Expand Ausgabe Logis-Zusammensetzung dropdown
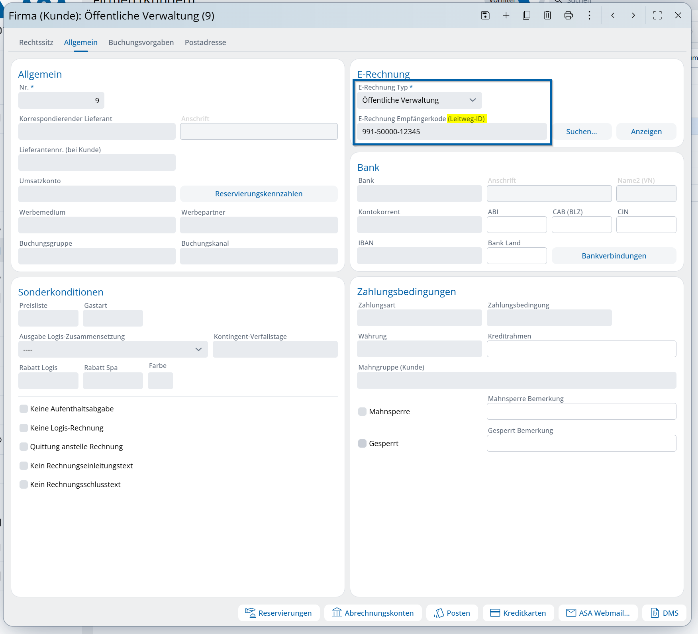698x634 pixels. pos(113,350)
